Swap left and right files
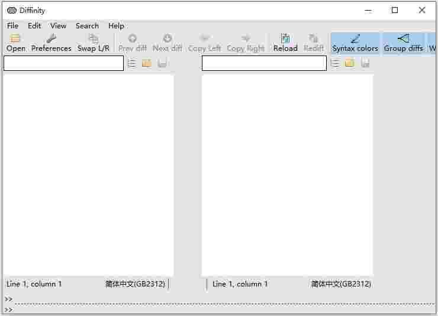 coord(94,43)
